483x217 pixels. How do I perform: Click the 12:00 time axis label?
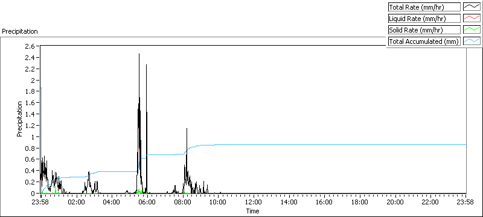254,202
